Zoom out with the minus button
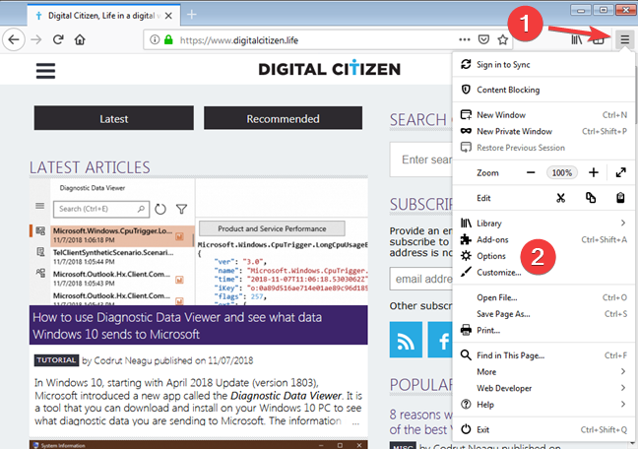638x449 pixels. 531,172
